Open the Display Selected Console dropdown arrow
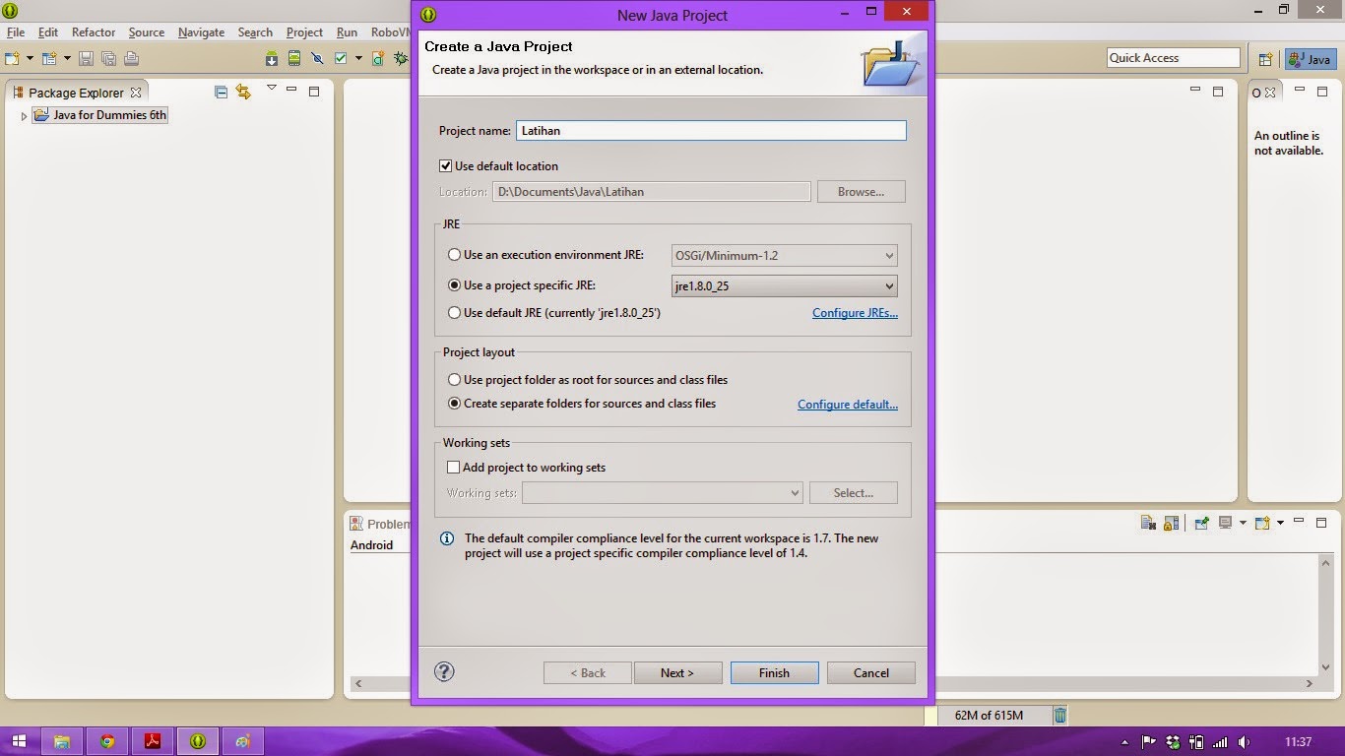The image size is (1345, 756). pyautogui.click(x=1243, y=523)
